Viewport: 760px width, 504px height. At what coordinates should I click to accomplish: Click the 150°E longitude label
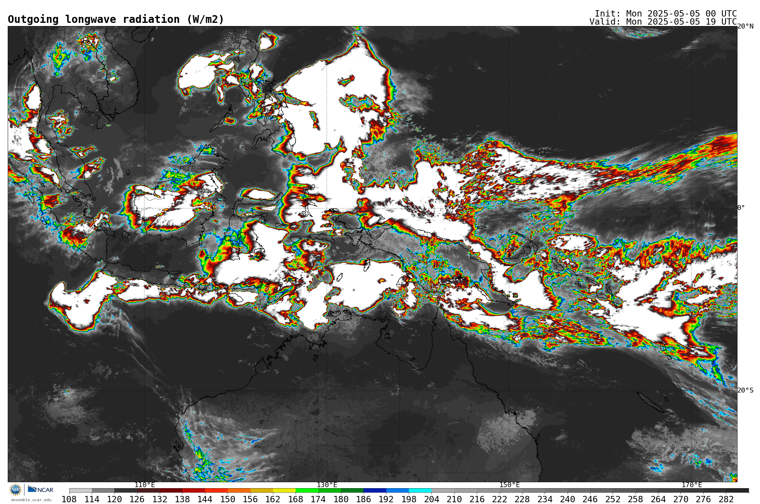pyautogui.click(x=509, y=485)
